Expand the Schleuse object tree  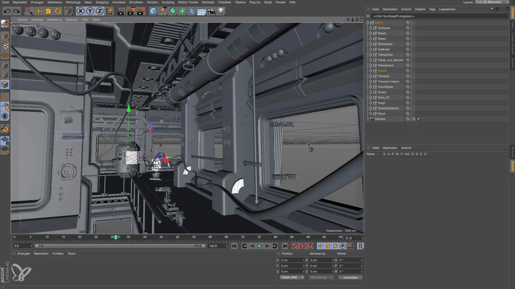tap(371, 28)
